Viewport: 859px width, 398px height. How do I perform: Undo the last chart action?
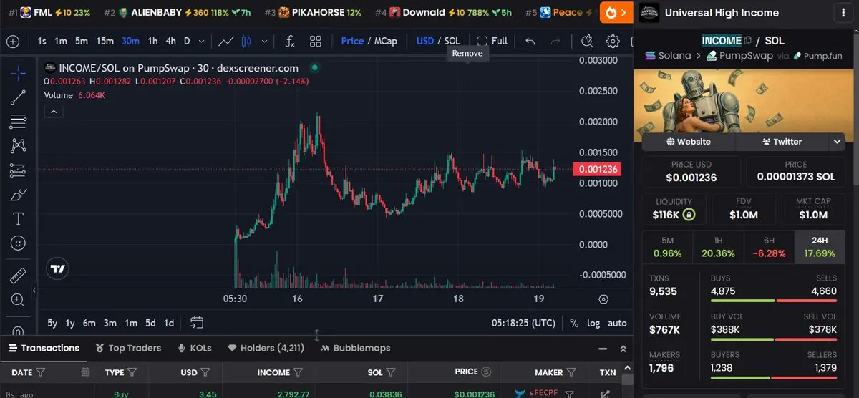click(x=530, y=41)
